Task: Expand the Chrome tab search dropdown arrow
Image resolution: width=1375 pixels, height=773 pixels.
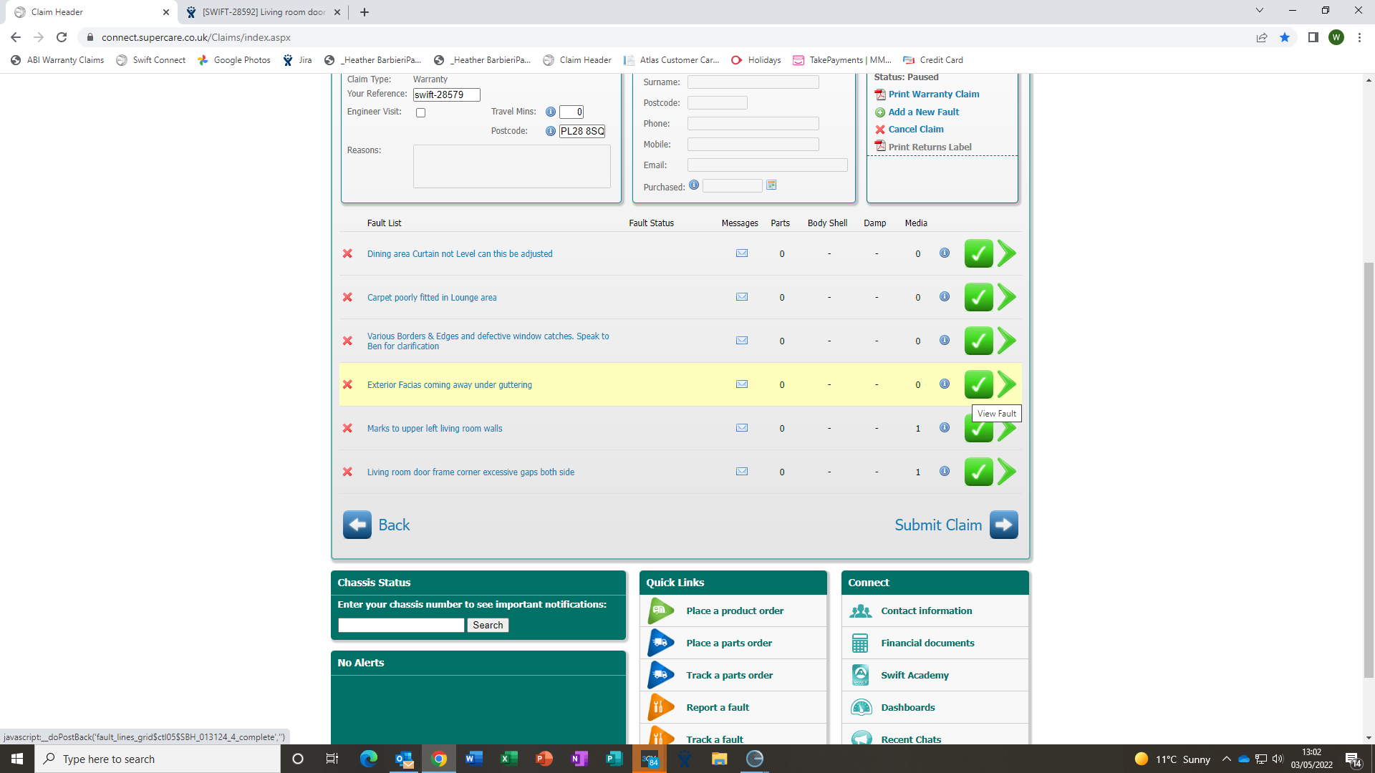Action: [1259, 11]
